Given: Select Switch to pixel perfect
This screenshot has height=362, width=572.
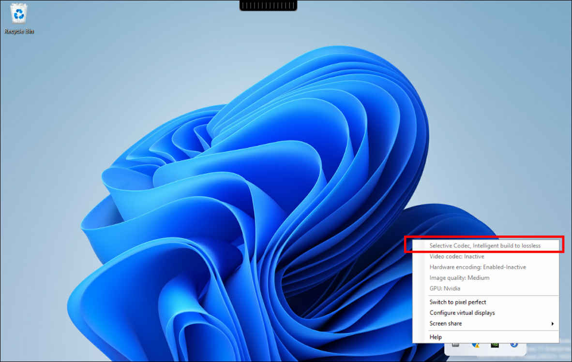Looking at the screenshot, I should pos(485,302).
